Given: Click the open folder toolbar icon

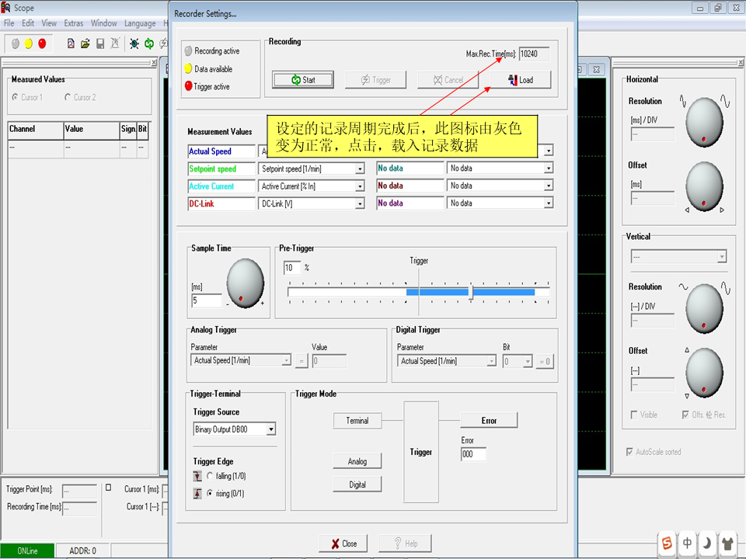Looking at the screenshot, I should pyautogui.click(x=85, y=43).
